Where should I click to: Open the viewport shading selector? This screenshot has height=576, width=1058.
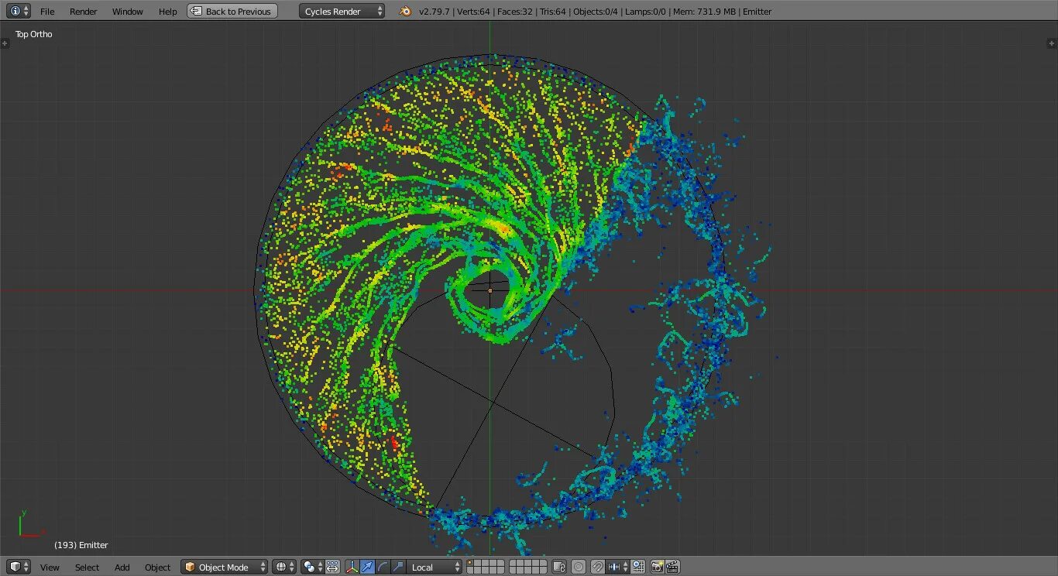[x=284, y=567]
